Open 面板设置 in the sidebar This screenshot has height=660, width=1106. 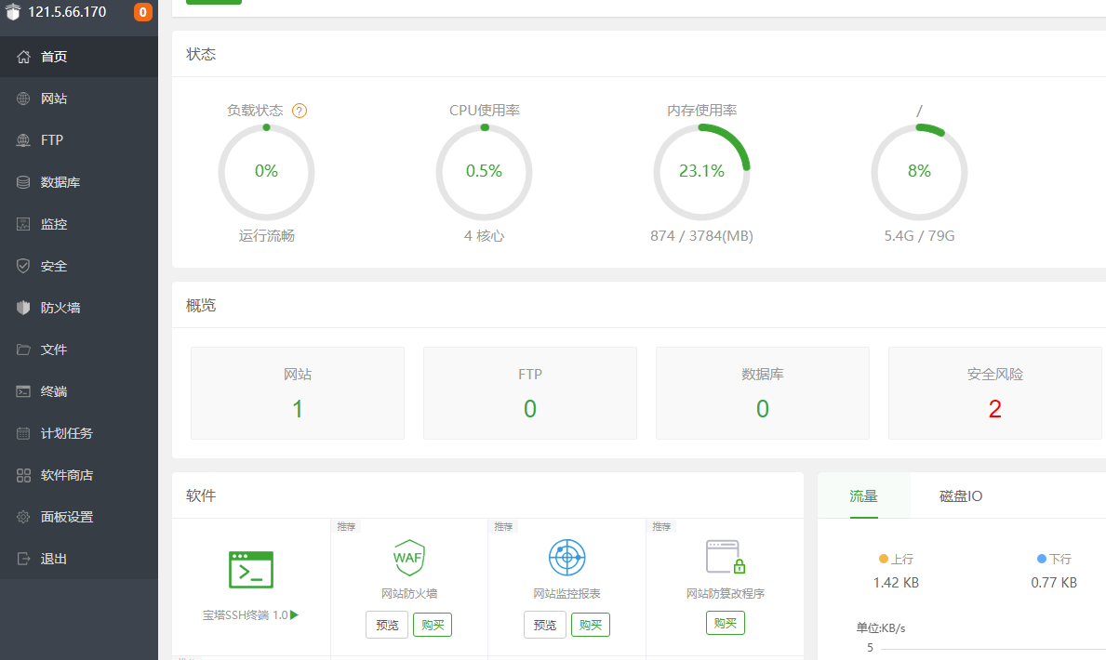(x=79, y=517)
